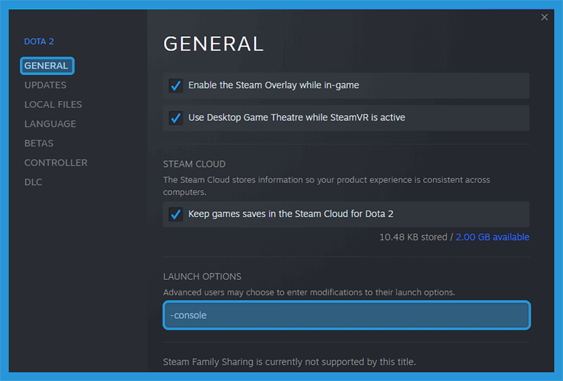Switch to the Updates tab

click(x=45, y=85)
